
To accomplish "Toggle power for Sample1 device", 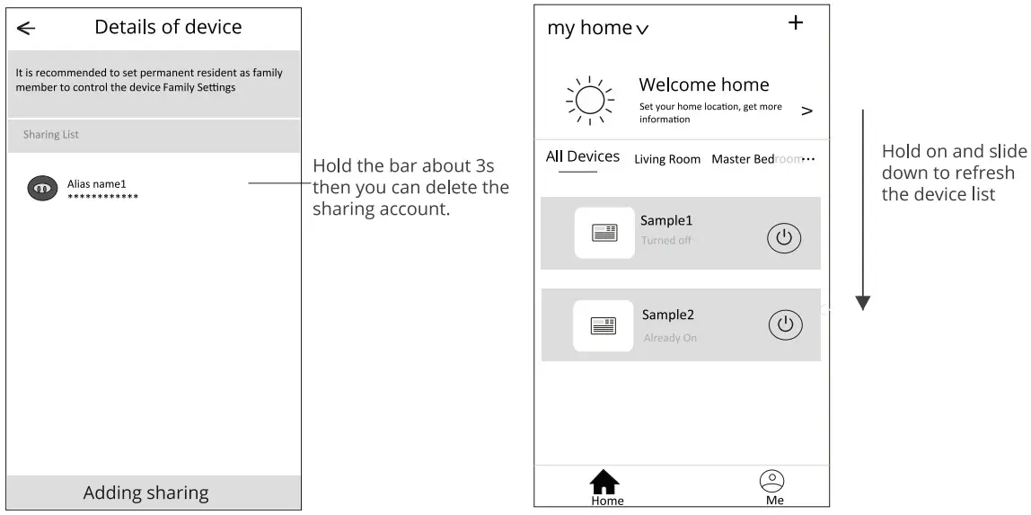I will click(x=783, y=237).
